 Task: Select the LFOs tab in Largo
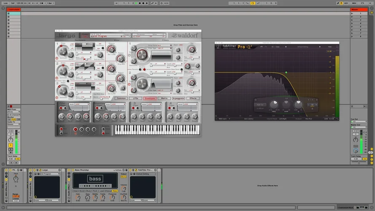pyautogui.click(x=135, y=98)
